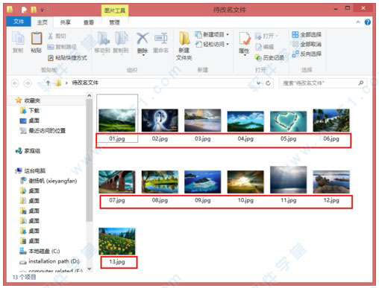Open the help question mark icon
Screen dimensions: 379x288
click(x=368, y=22)
